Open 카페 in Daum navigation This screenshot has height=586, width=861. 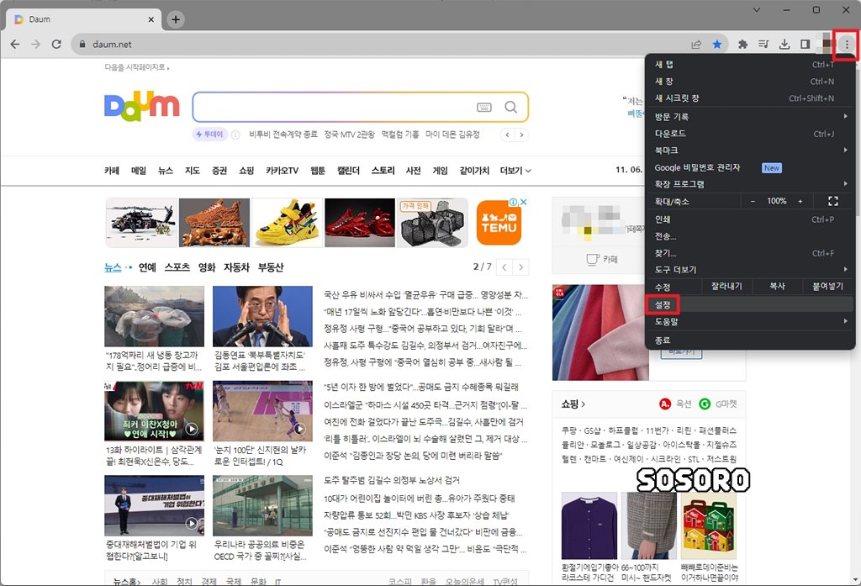tap(112, 171)
